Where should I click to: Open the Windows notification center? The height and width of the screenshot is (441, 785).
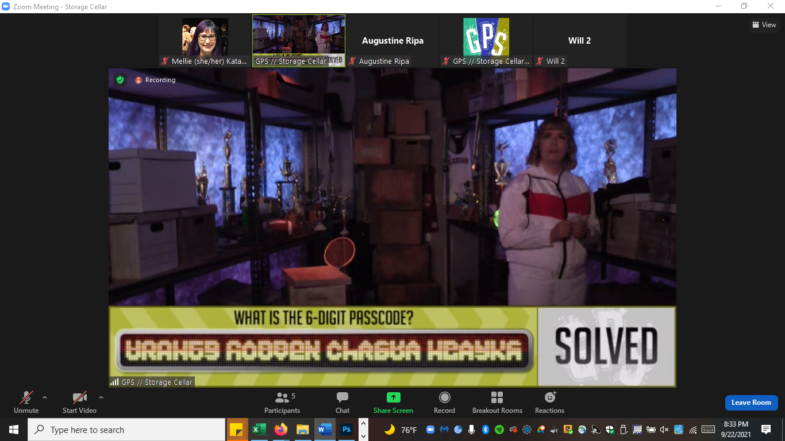765,430
